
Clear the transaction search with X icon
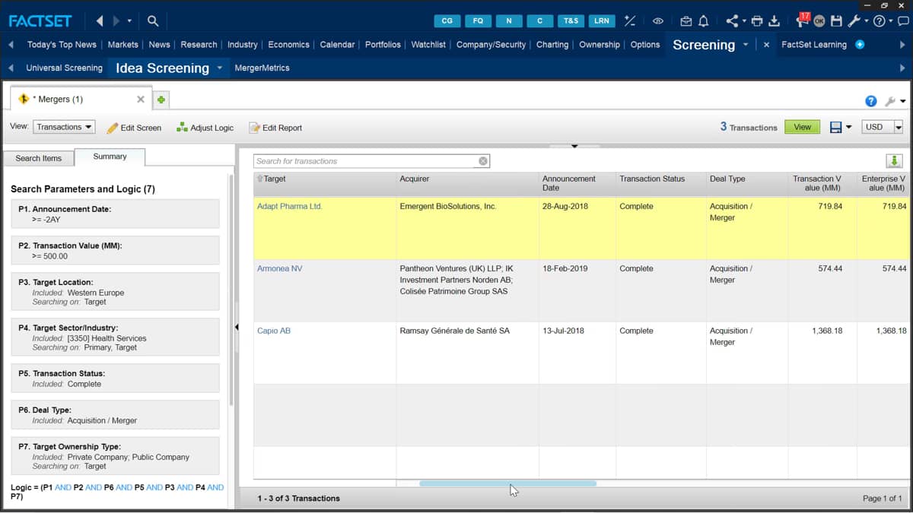click(482, 161)
